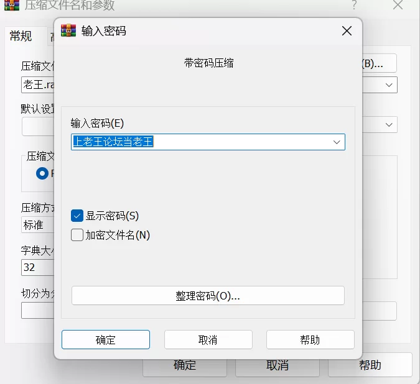
Task: Select the RAR format radio button
Action: (x=42, y=173)
